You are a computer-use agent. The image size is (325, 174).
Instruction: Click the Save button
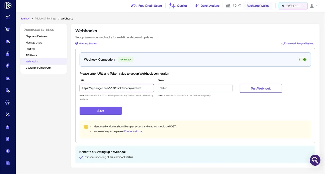point(101,111)
